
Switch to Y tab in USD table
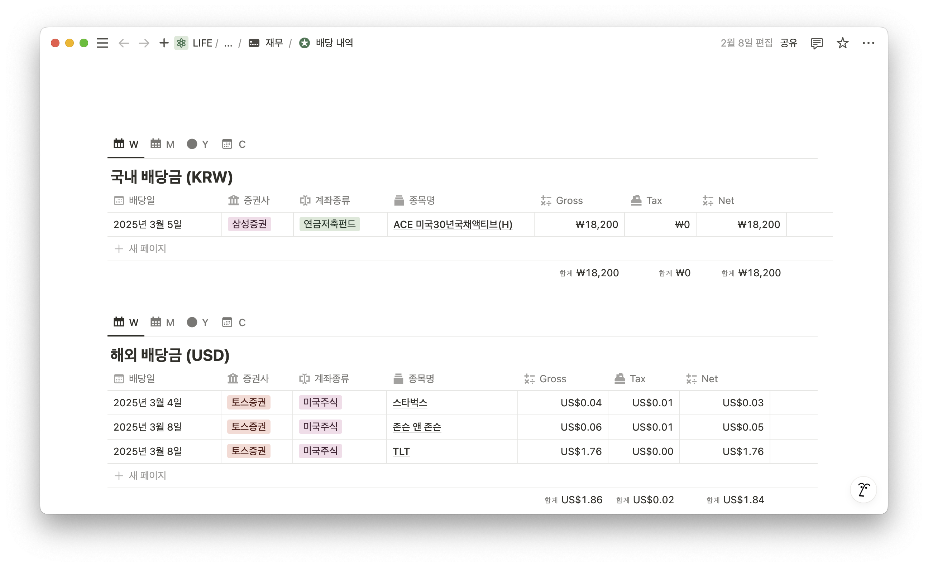[x=198, y=323]
